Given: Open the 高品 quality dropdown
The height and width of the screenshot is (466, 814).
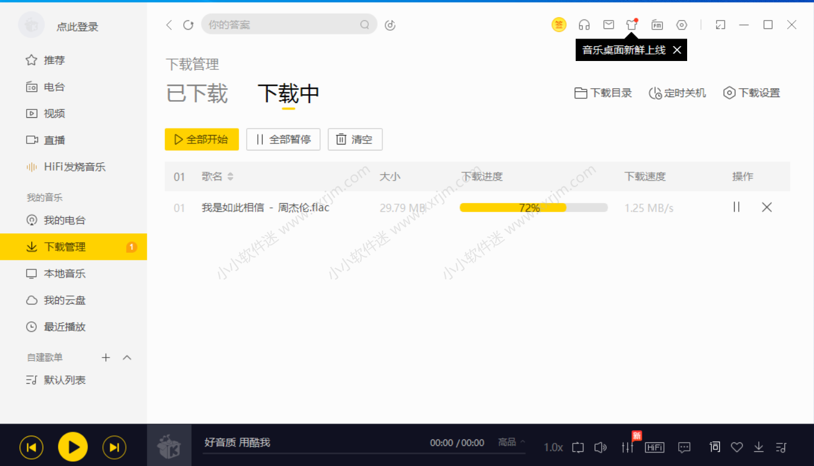Looking at the screenshot, I should pos(512,442).
